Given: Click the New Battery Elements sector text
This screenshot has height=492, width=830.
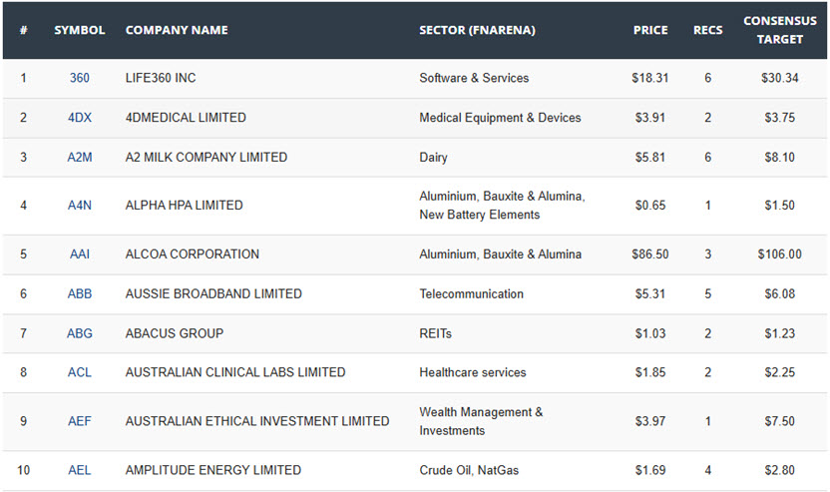Looking at the screenshot, I should pos(480,215).
